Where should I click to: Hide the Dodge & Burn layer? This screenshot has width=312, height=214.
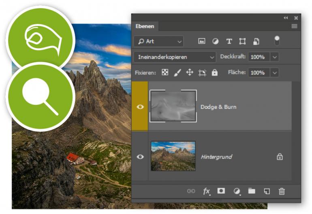point(140,107)
